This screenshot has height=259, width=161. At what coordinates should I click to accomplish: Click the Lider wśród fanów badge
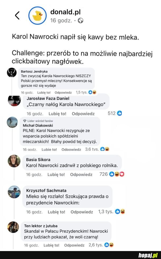[38, 121]
